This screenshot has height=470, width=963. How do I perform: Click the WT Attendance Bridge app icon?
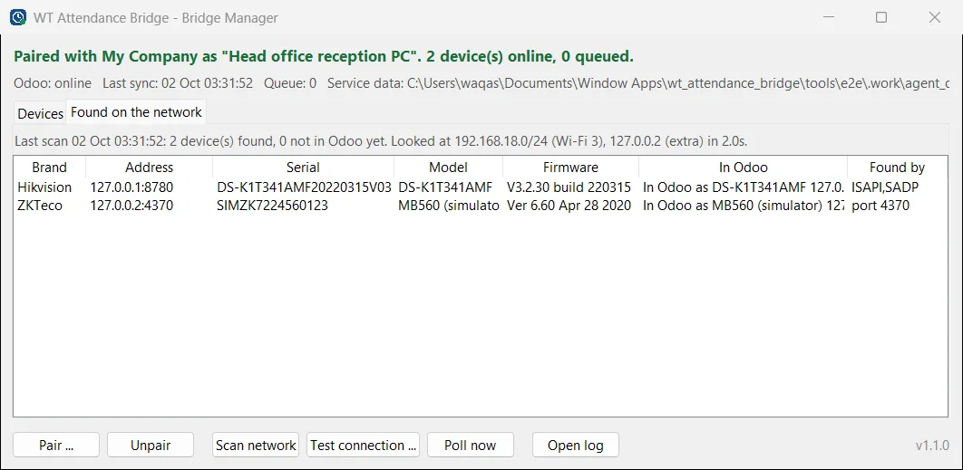(x=18, y=17)
